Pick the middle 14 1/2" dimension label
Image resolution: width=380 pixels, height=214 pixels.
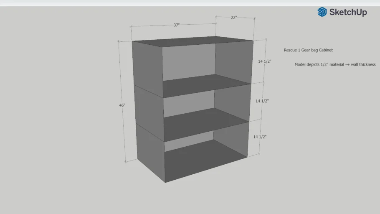pyautogui.click(x=262, y=101)
